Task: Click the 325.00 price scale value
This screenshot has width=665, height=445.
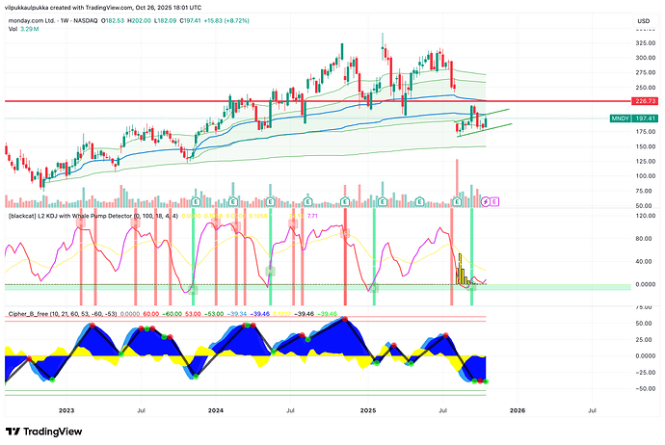Action: point(646,42)
